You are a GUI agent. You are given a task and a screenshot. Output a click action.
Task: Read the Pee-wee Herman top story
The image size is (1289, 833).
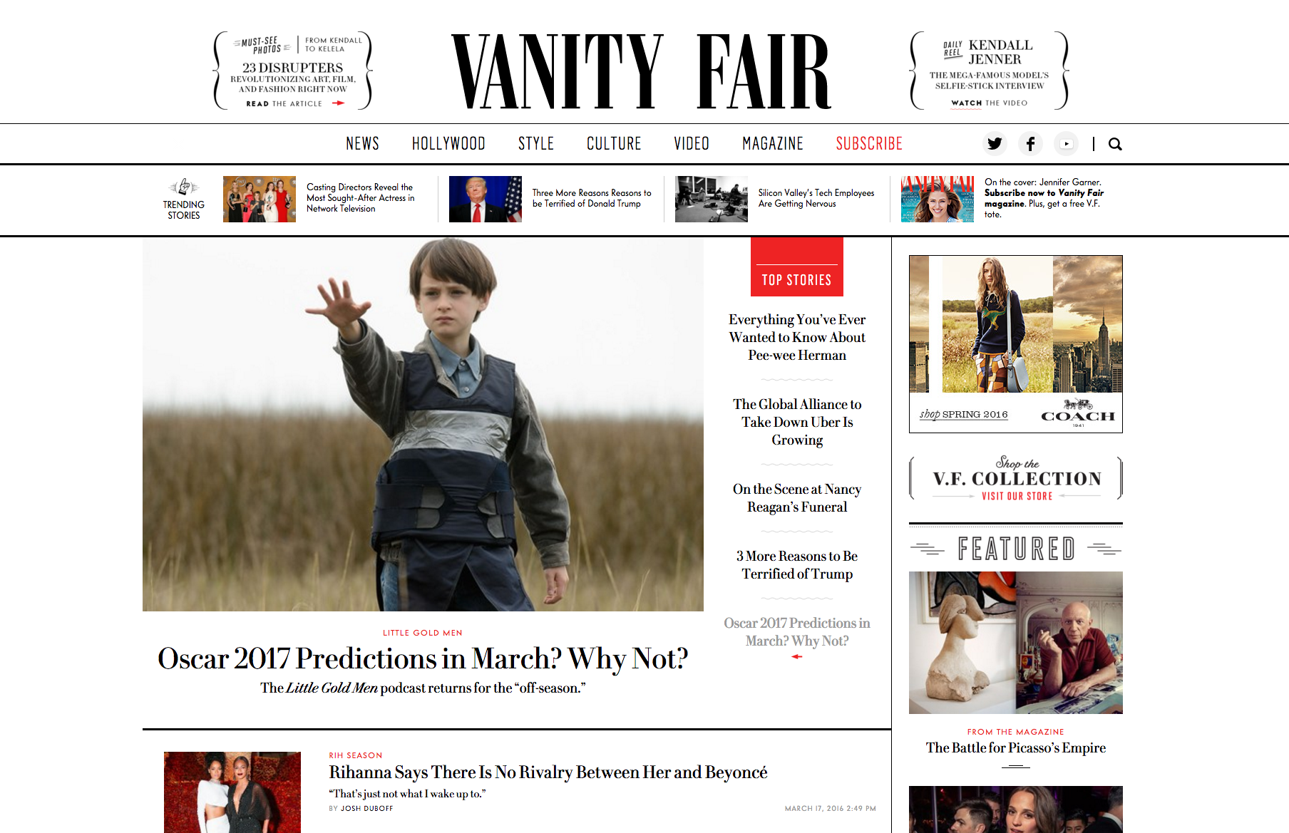pos(797,338)
